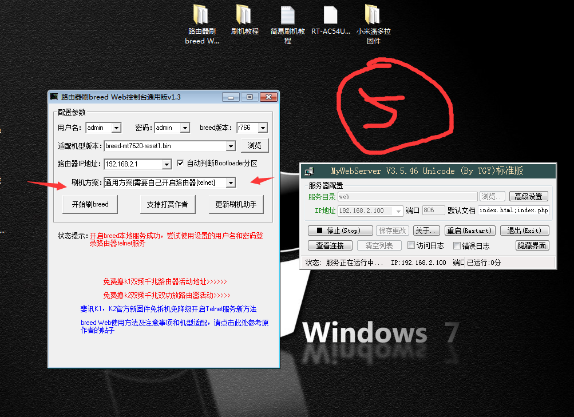This screenshot has width=574, height=417.
Task: Click the disabled 清空列表 button
Action: 379,245
